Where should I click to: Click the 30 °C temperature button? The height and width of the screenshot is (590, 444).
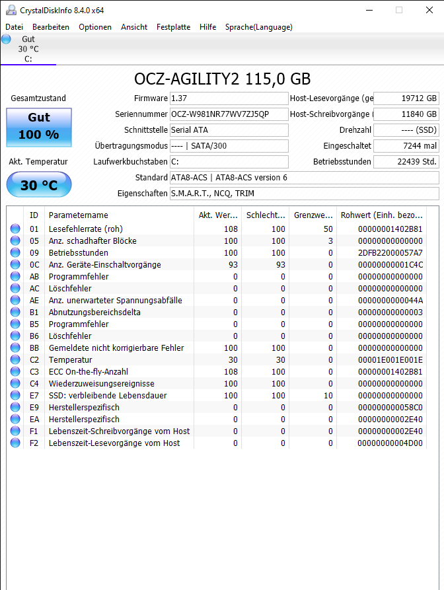coord(39,185)
